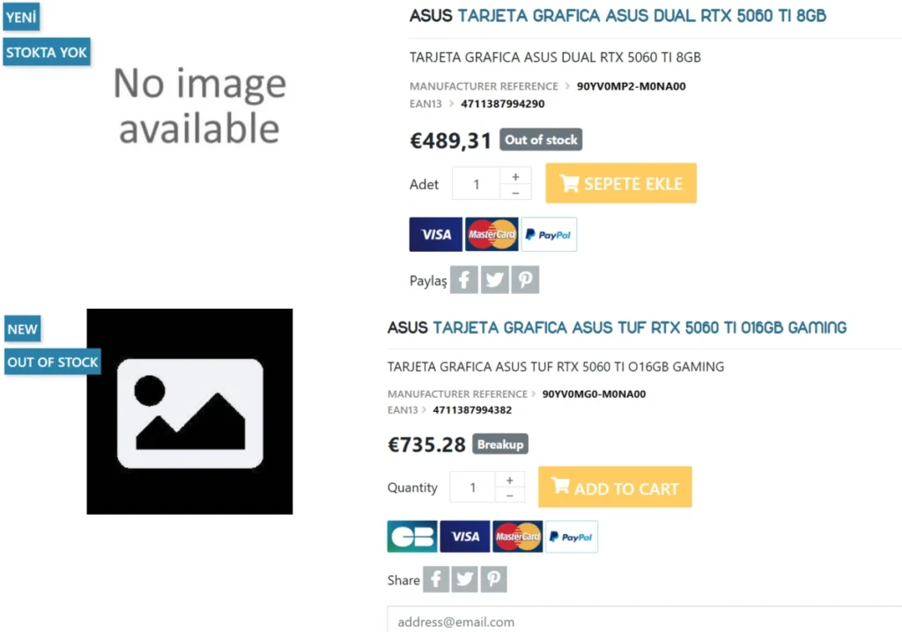Pin the TUF RTX 5060 on Pinterest
902x632 pixels.
(x=493, y=579)
